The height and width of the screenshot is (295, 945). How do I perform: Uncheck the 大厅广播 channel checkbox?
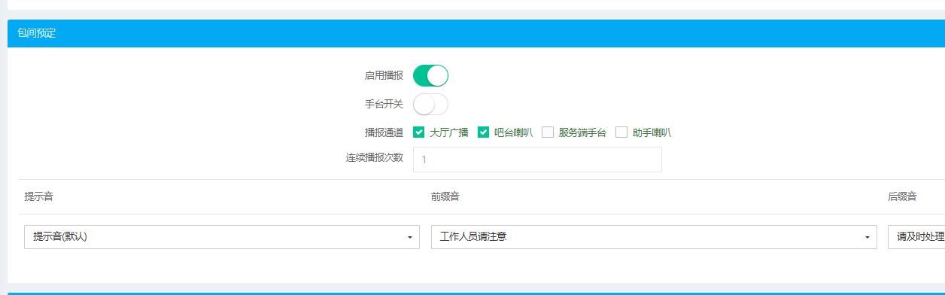tap(419, 132)
